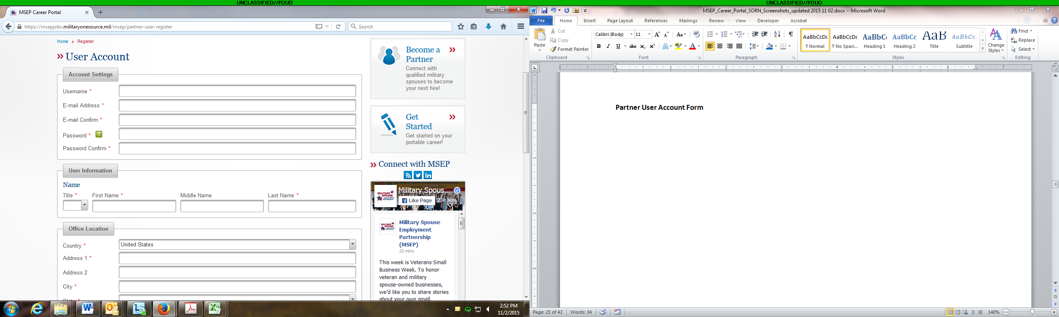Expand the Word Styles gallery More arrow
Screen dimensions: 1059x317
982,49
